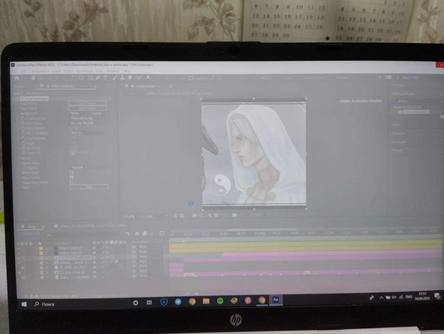Select the Roto Brush tool
Image resolution: width=444 pixels, height=334 pixels.
[139, 78]
